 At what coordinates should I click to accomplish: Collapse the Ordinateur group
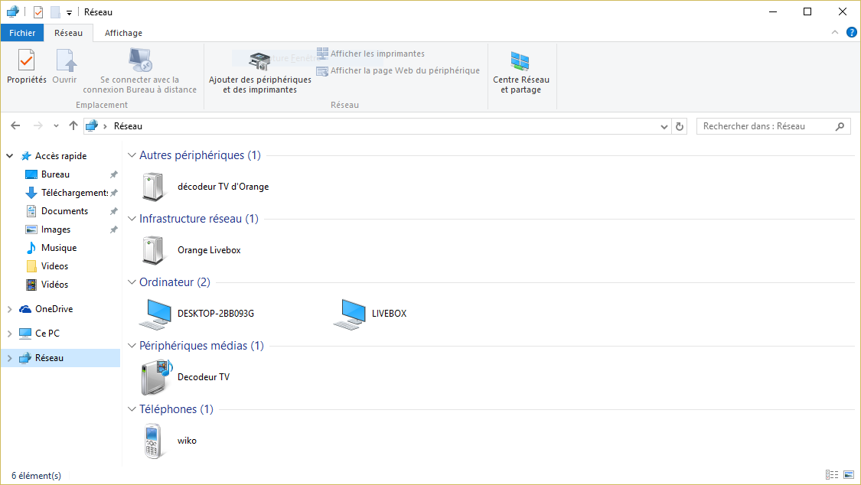[x=132, y=282]
